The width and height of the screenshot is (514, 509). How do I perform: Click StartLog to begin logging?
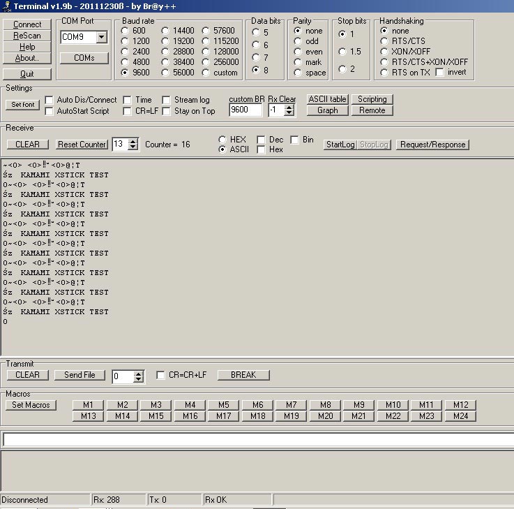pos(340,145)
